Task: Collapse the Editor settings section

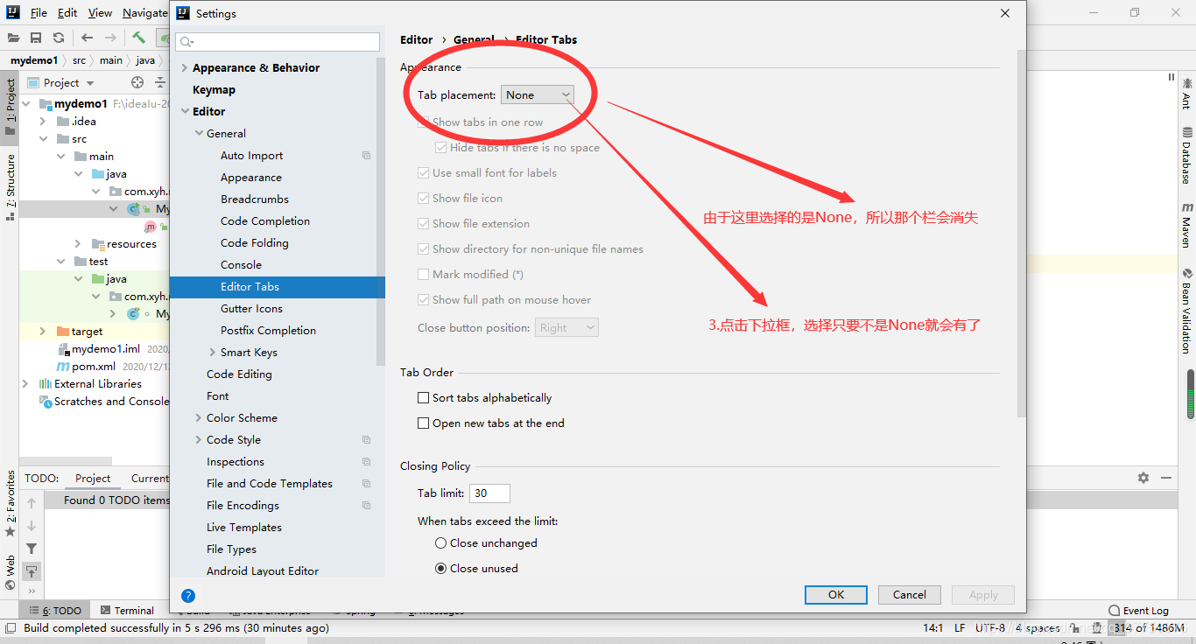Action: click(x=184, y=112)
